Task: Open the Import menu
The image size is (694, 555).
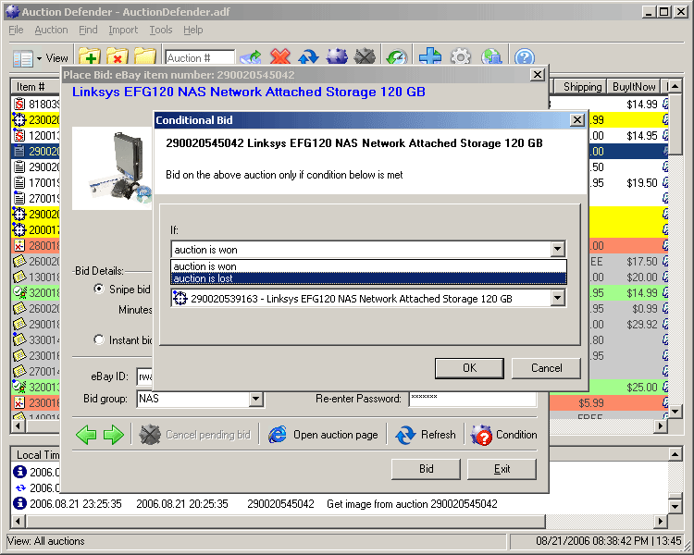Action: 123,30
